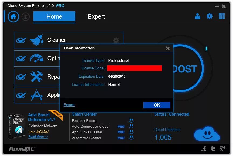233x156 pixels.
Task: Open the Twitter icon
Action: tap(213, 148)
